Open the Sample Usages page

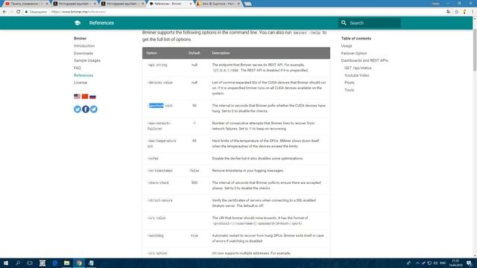[x=87, y=60]
